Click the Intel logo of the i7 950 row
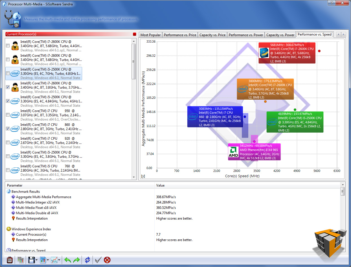351x267 pixels. tap(15, 115)
